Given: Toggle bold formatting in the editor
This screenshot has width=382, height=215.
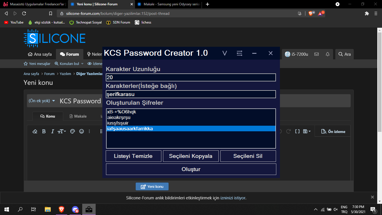Looking at the screenshot, I should [x=44, y=131].
